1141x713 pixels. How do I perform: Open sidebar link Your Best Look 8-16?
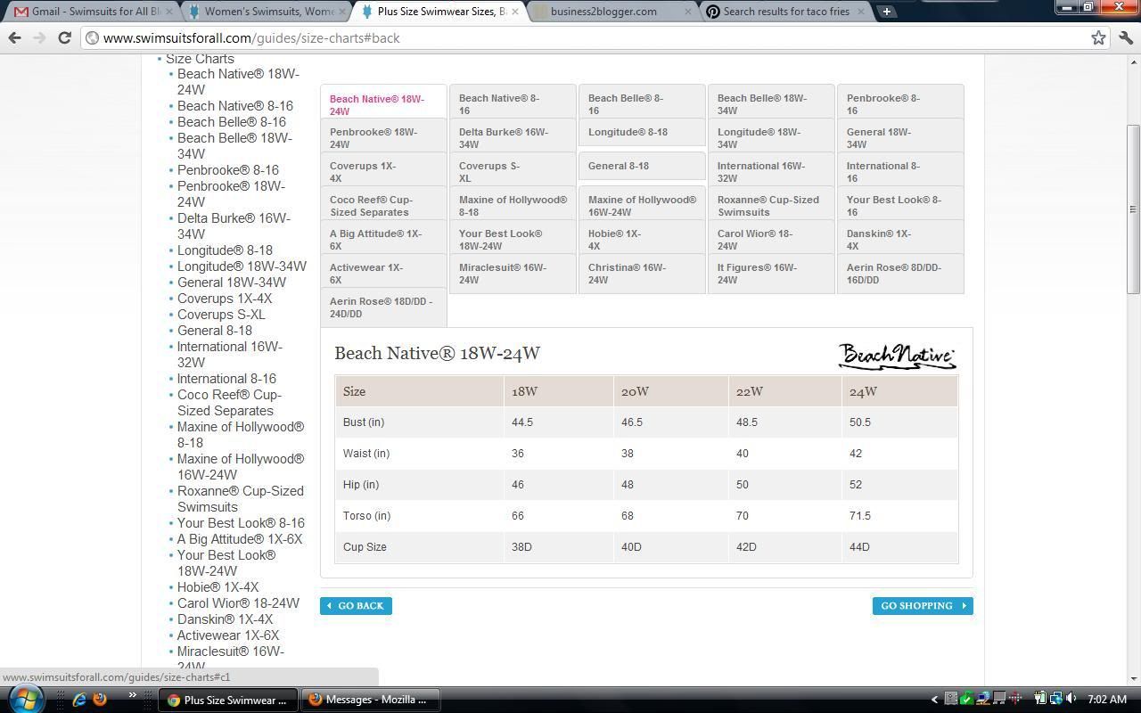click(x=241, y=523)
